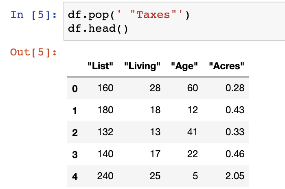Select row index 4 label
The image size is (285, 189).
point(75,177)
